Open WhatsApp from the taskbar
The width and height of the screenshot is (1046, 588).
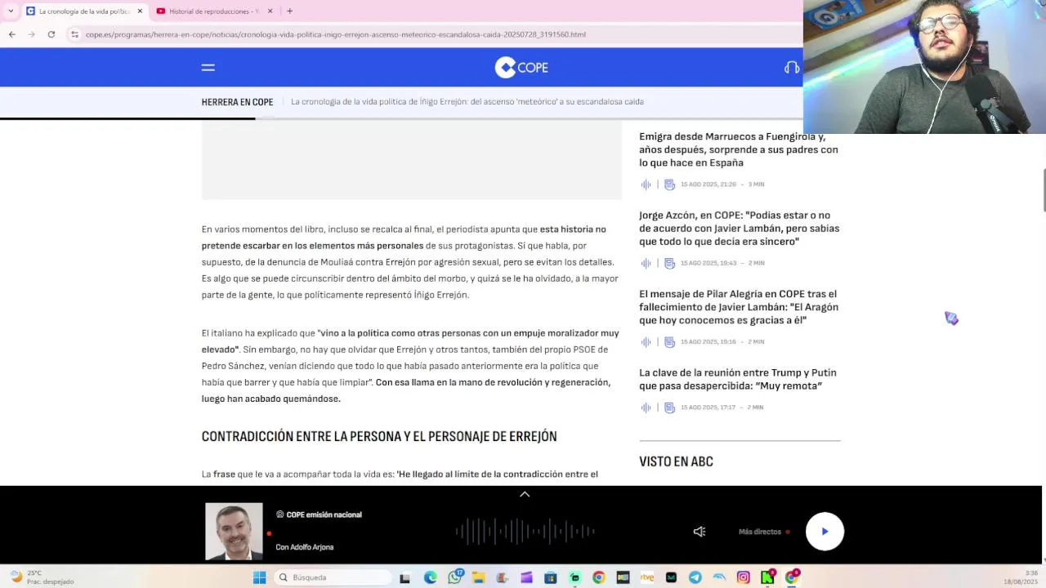point(454,577)
